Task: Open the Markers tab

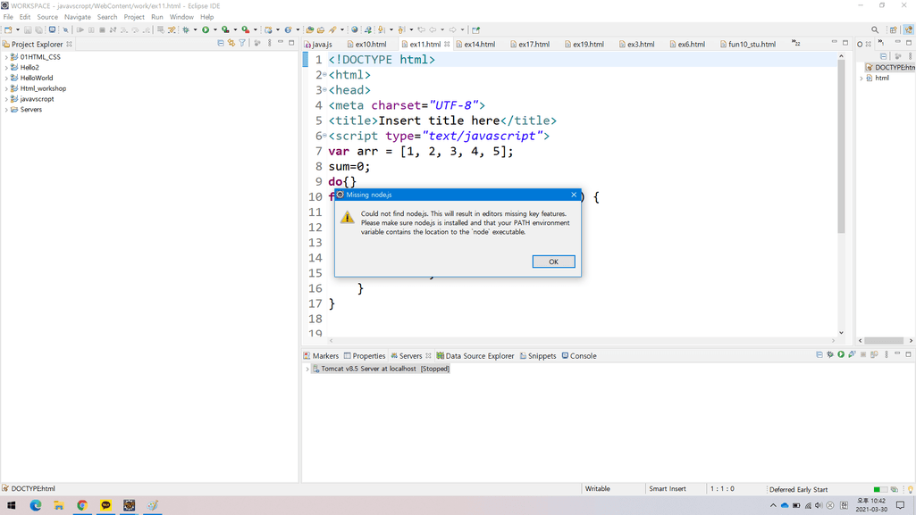Action: 321,356
